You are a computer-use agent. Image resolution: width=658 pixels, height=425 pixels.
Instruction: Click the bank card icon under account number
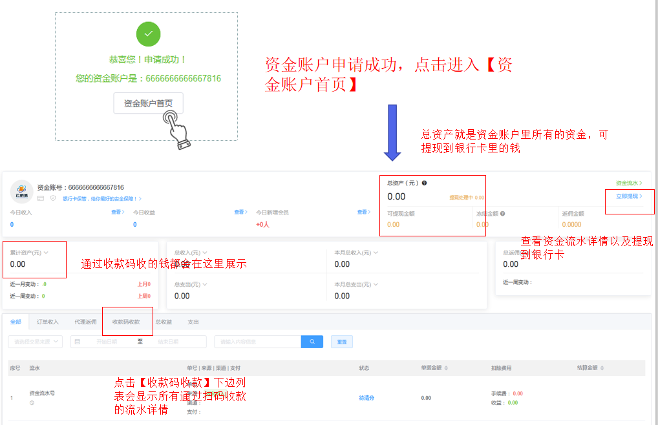coord(41,198)
